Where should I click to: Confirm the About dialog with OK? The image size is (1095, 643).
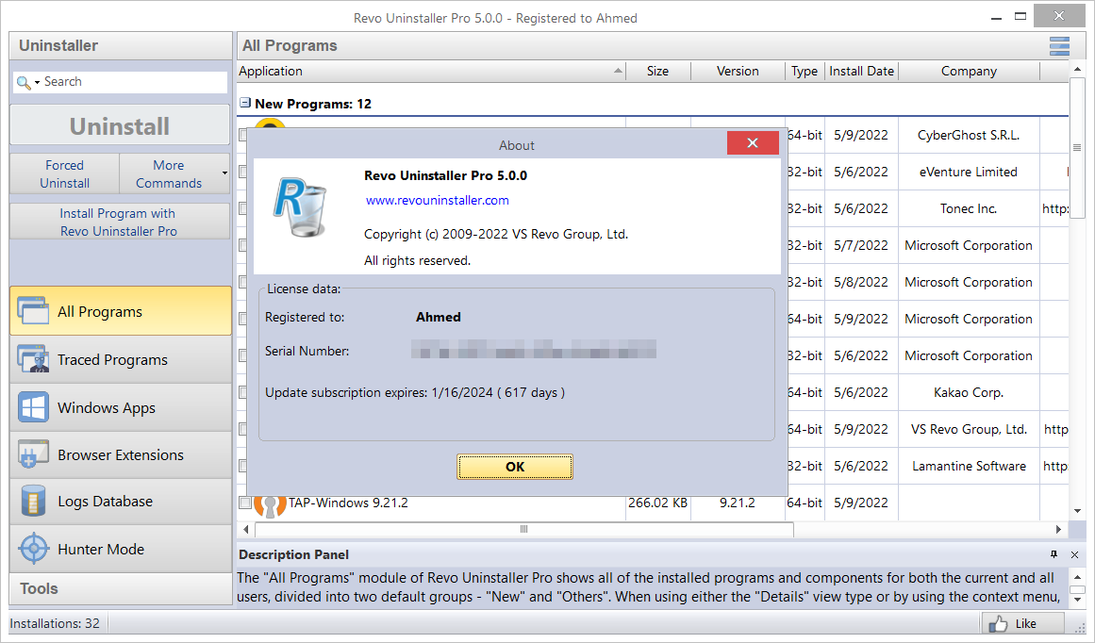tap(515, 467)
